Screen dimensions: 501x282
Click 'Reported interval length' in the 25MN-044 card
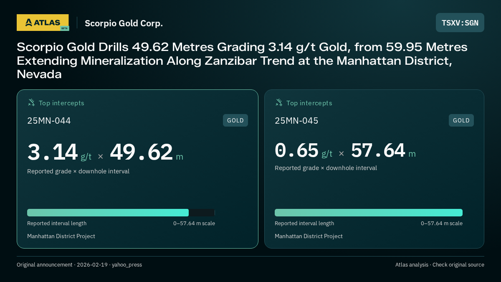coord(57,224)
